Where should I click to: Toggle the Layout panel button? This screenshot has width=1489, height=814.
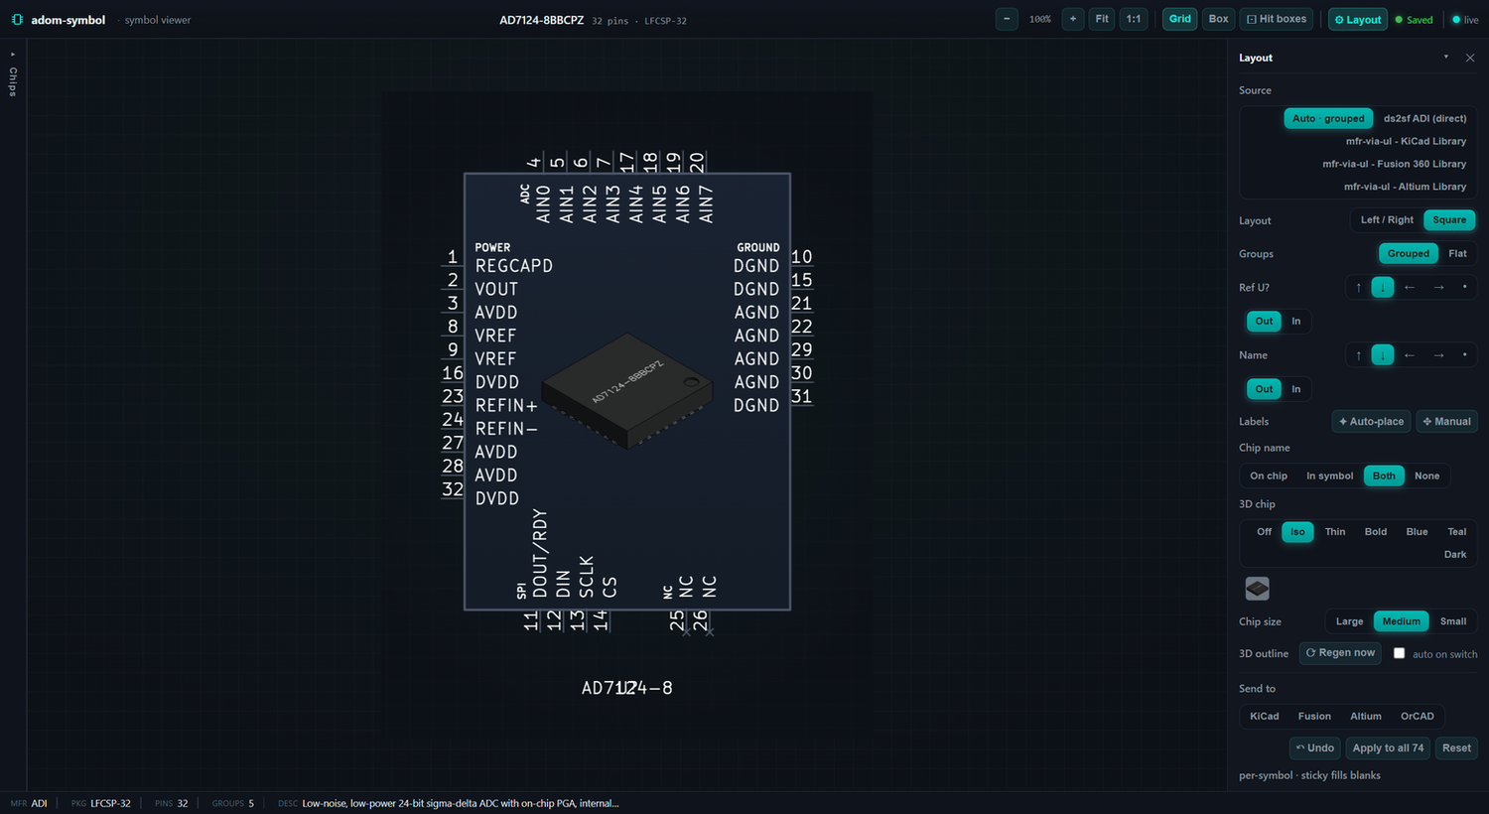(x=1358, y=19)
